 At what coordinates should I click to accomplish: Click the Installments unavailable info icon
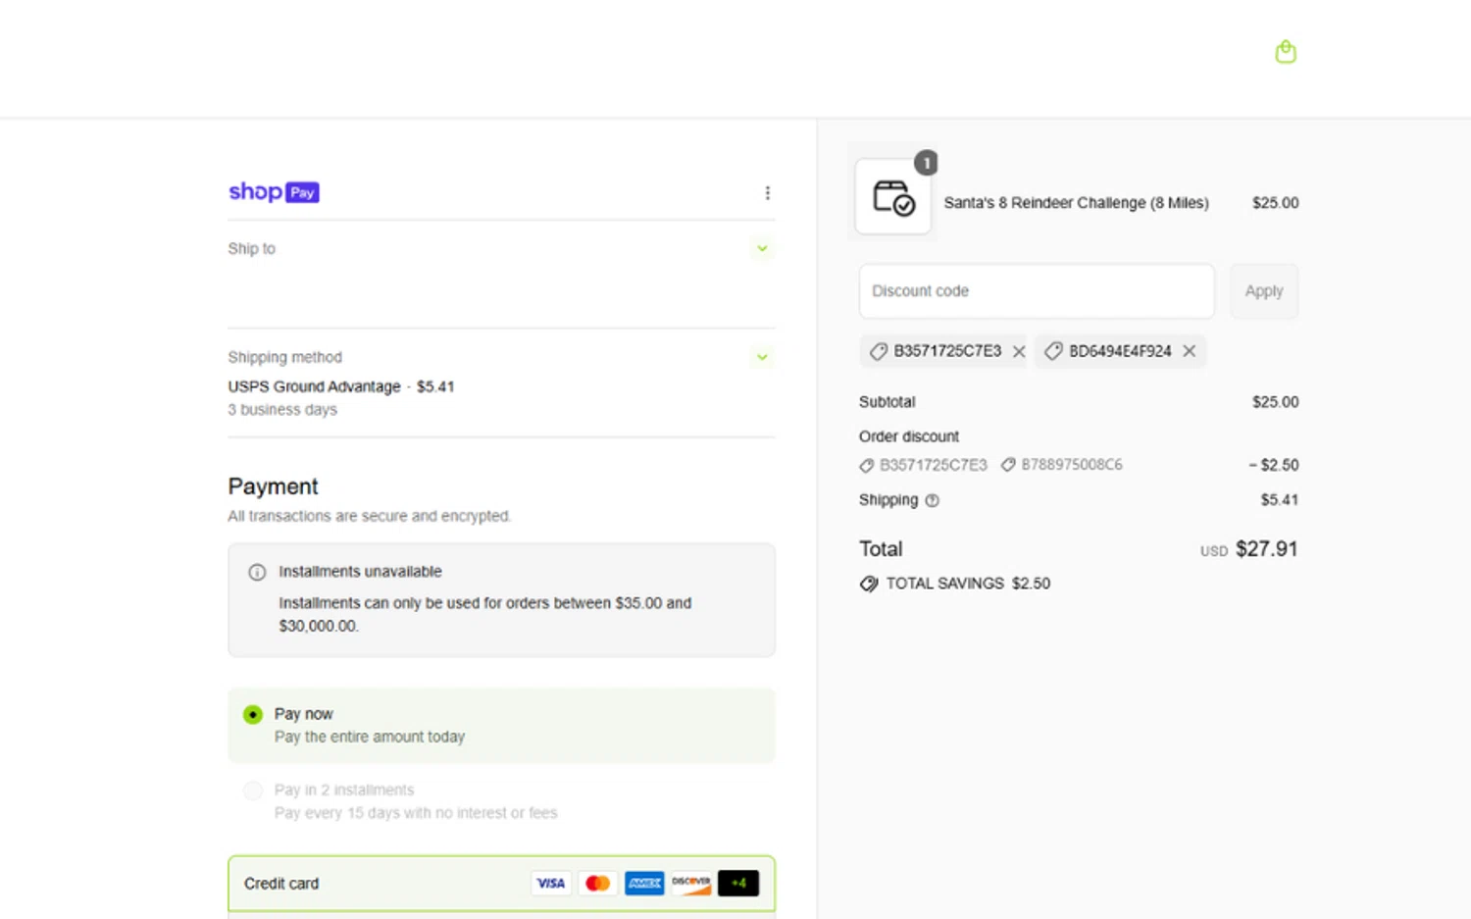point(257,572)
